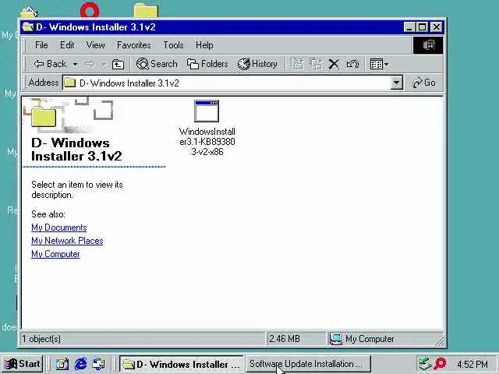
Task: Select the WindowsInstaller3.1-KB893803-v2-x86 file icon
Action: click(207, 111)
